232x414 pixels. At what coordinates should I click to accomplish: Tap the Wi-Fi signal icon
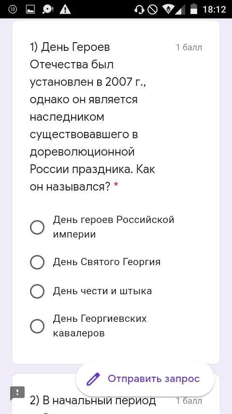click(170, 10)
